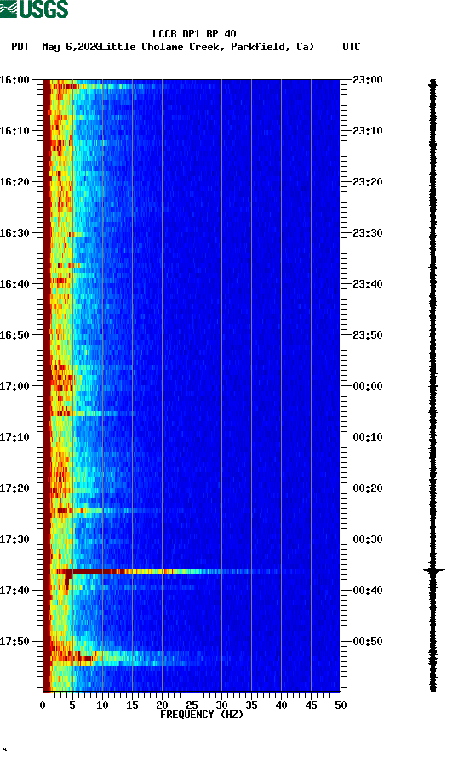Click the 23:10 UTC time label
The image size is (470, 759).
[368, 131]
